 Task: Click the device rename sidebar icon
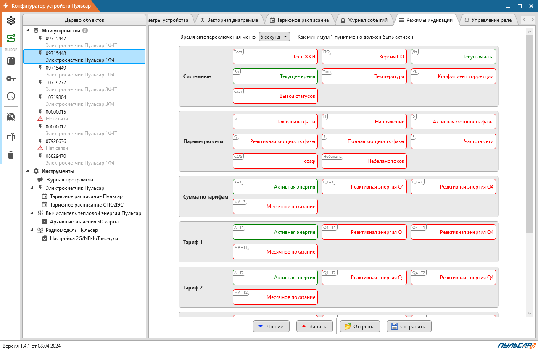click(11, 137)
